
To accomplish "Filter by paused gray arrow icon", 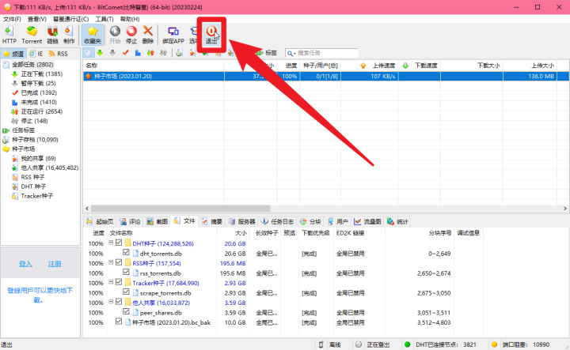I will pyautogui.click(x=112, y=53).
